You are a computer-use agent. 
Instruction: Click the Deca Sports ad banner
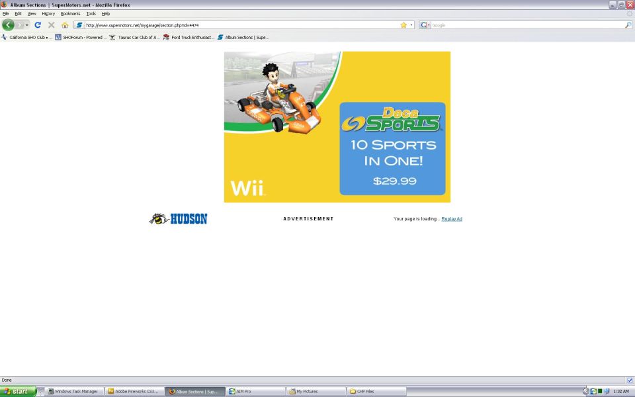point(337,127)
